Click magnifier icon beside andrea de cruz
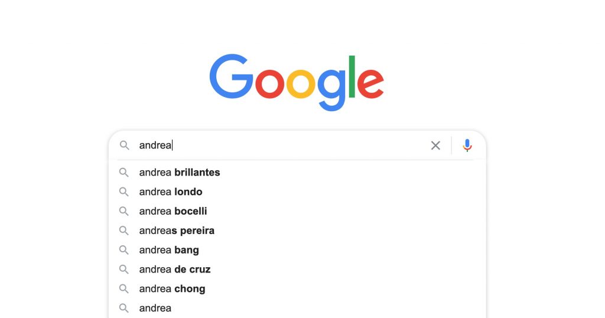 click(x=124, y=270)
